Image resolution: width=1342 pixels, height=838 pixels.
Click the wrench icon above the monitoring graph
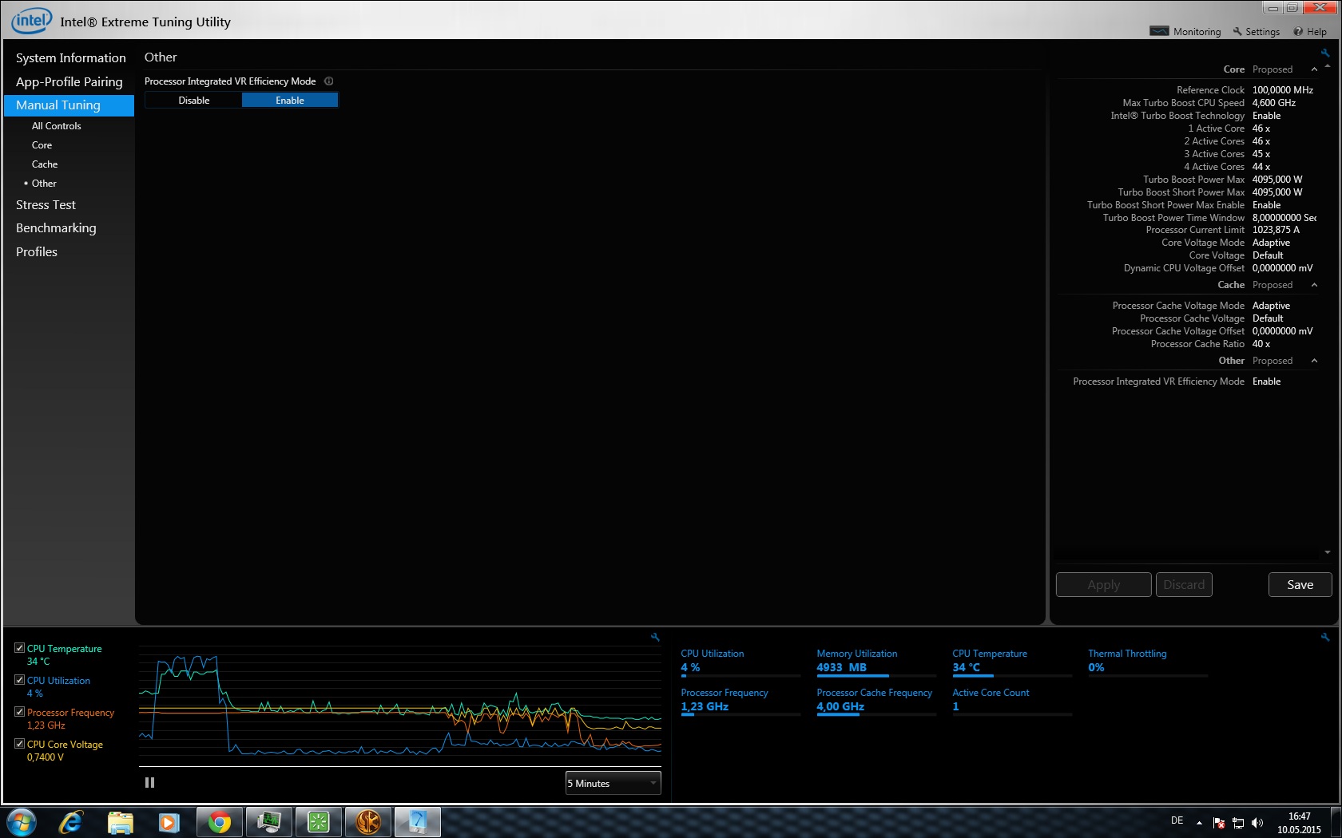point(655,637)
